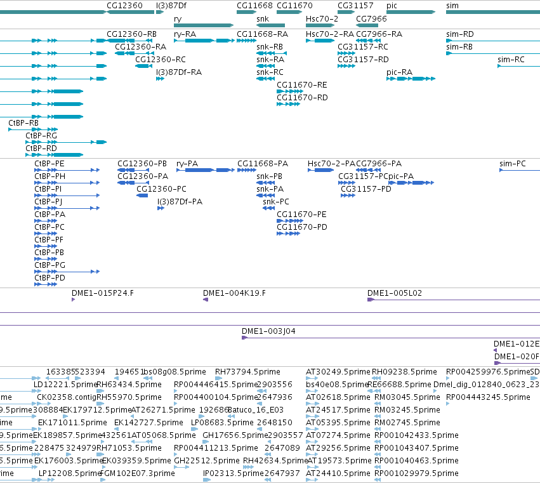Select transcript sim-RB
540x483 pixels.
click(x=459, y=47)
